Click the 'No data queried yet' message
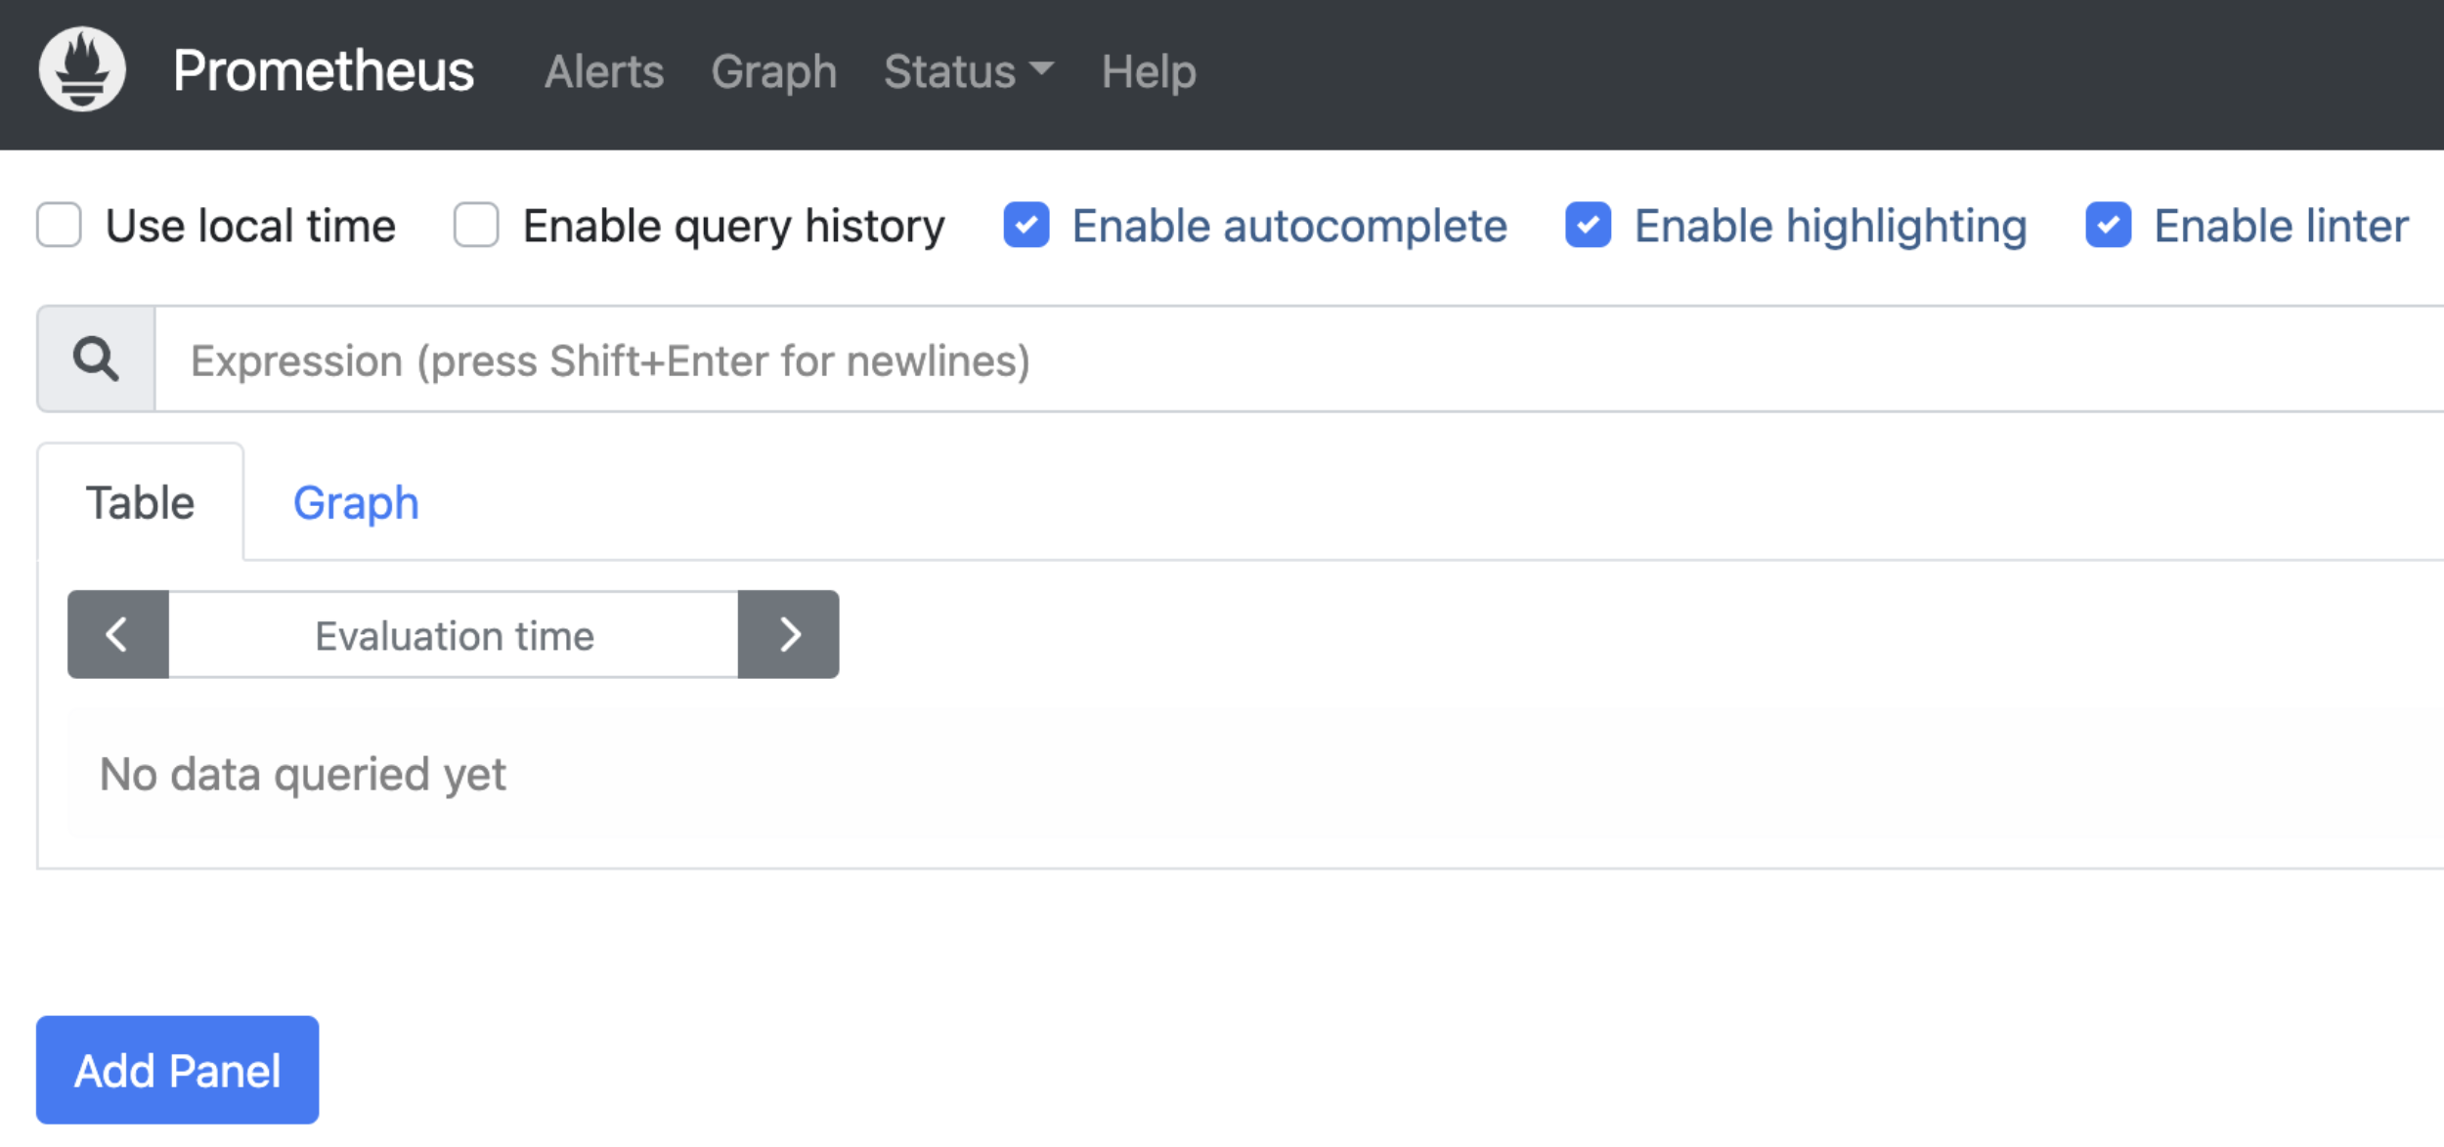Viewport: 2444px width, 1147px height. coord(303,774)
